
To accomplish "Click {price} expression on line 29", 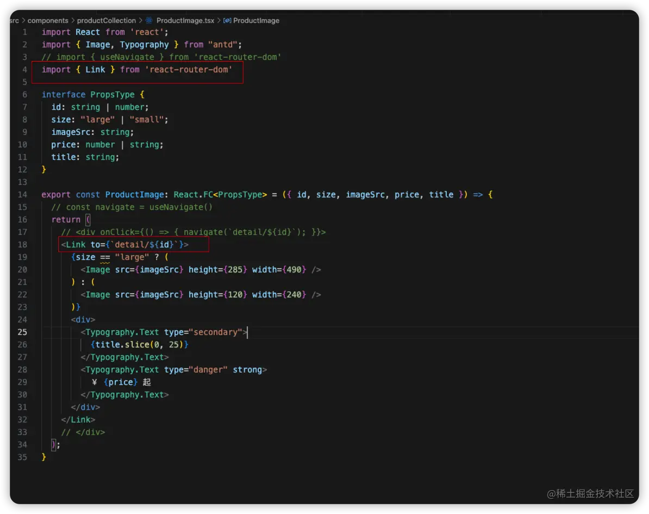I will click(x=120, y=382).
